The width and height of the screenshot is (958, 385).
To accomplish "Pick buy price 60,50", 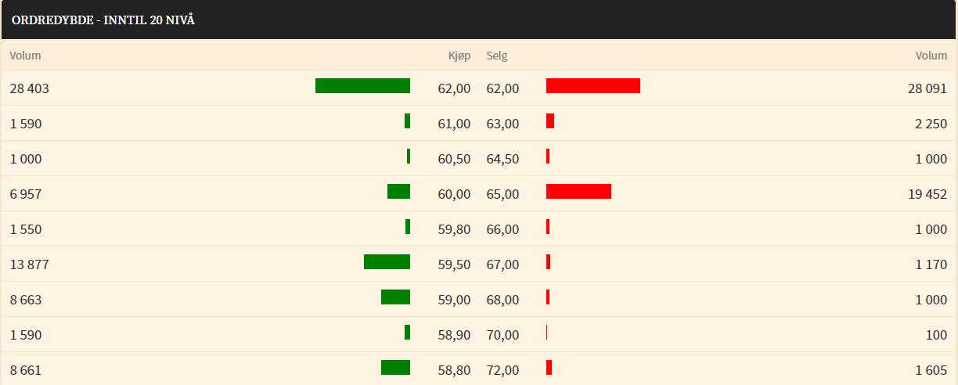I will tap(454, 159).
